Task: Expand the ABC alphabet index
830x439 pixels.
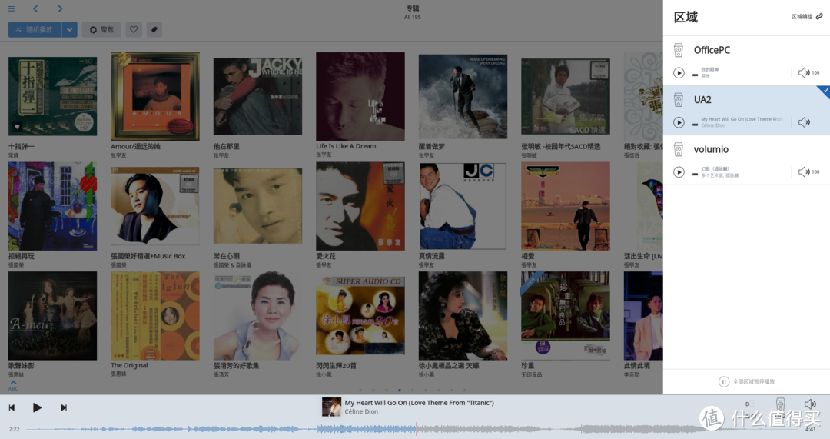Action: pyautogui.click(x=13, y=385)
